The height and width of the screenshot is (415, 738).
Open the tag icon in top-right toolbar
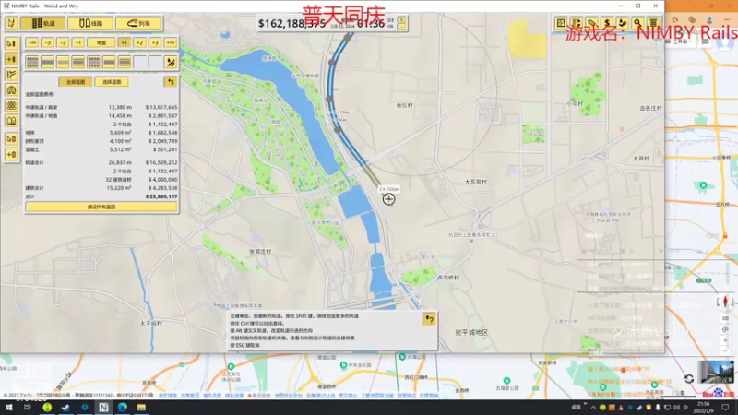click(591, 23)
